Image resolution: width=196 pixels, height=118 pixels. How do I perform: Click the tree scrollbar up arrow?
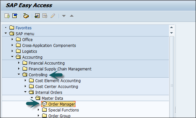tap(171, 27)
